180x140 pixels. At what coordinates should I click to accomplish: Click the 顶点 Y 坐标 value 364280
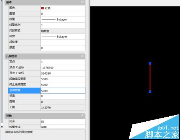point(63,73)
